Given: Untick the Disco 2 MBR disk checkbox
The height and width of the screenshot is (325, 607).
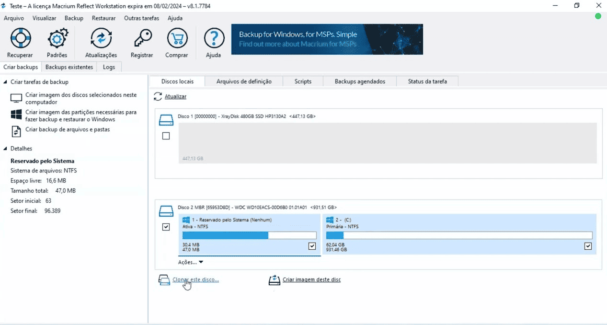Looking at the screenshot, I should 166,227.
